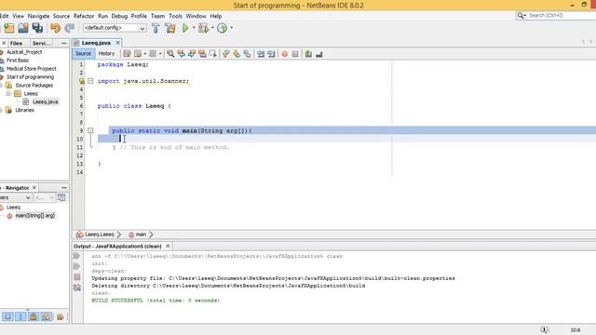
Task: Click the Uncomment icon at toolbar end
Action: click(x=319, y=54)
